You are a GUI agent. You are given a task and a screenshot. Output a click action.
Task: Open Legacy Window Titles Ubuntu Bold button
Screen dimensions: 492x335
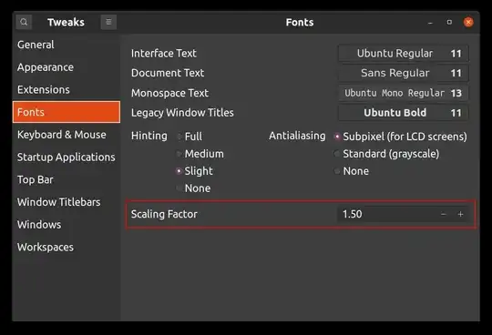coord(404,113)
